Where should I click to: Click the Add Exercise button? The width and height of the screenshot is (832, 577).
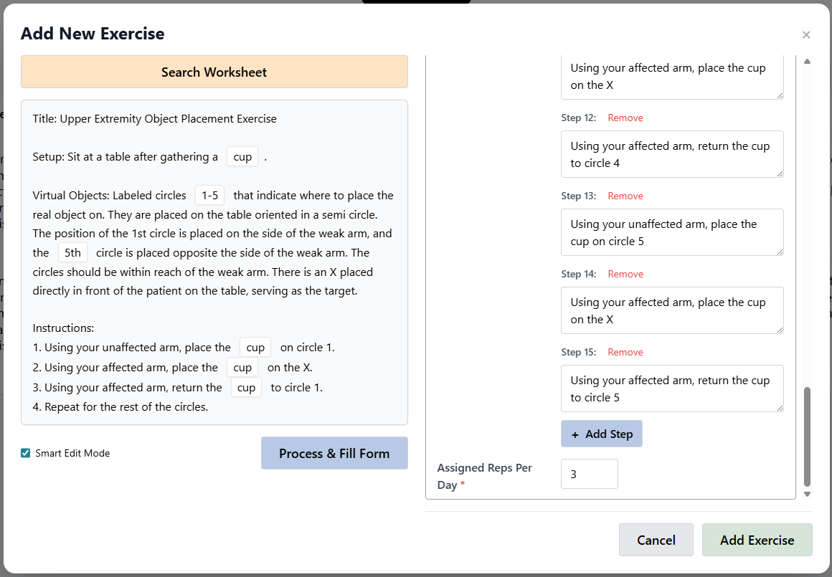(757, 540)
